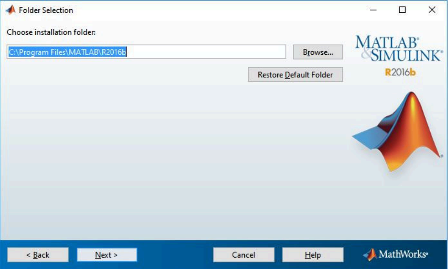Close the Folder Selection installer window
The image size is (448, 269).
coord(432,10)
